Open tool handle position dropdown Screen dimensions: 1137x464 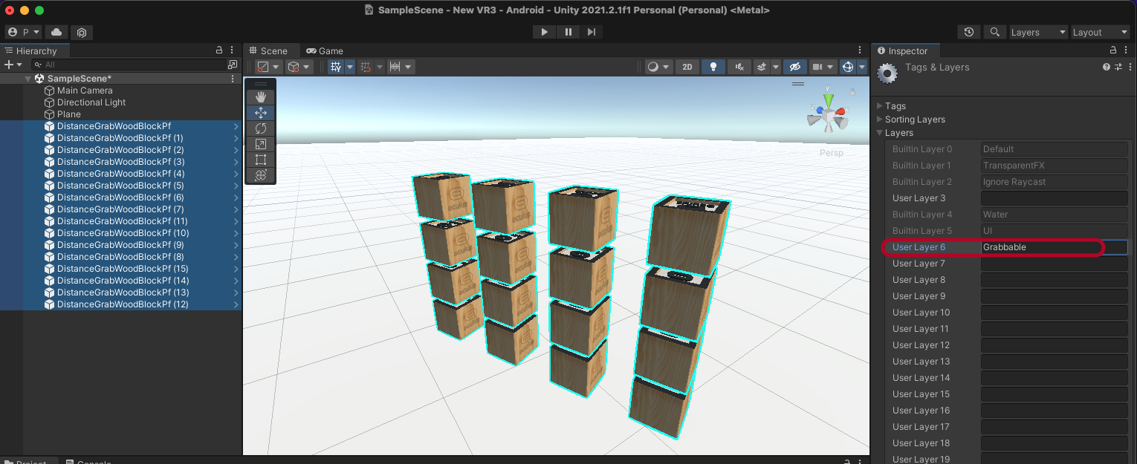click(x=268, y=67)
